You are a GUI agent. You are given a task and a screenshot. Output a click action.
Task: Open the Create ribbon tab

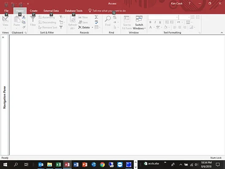(34, 11)
